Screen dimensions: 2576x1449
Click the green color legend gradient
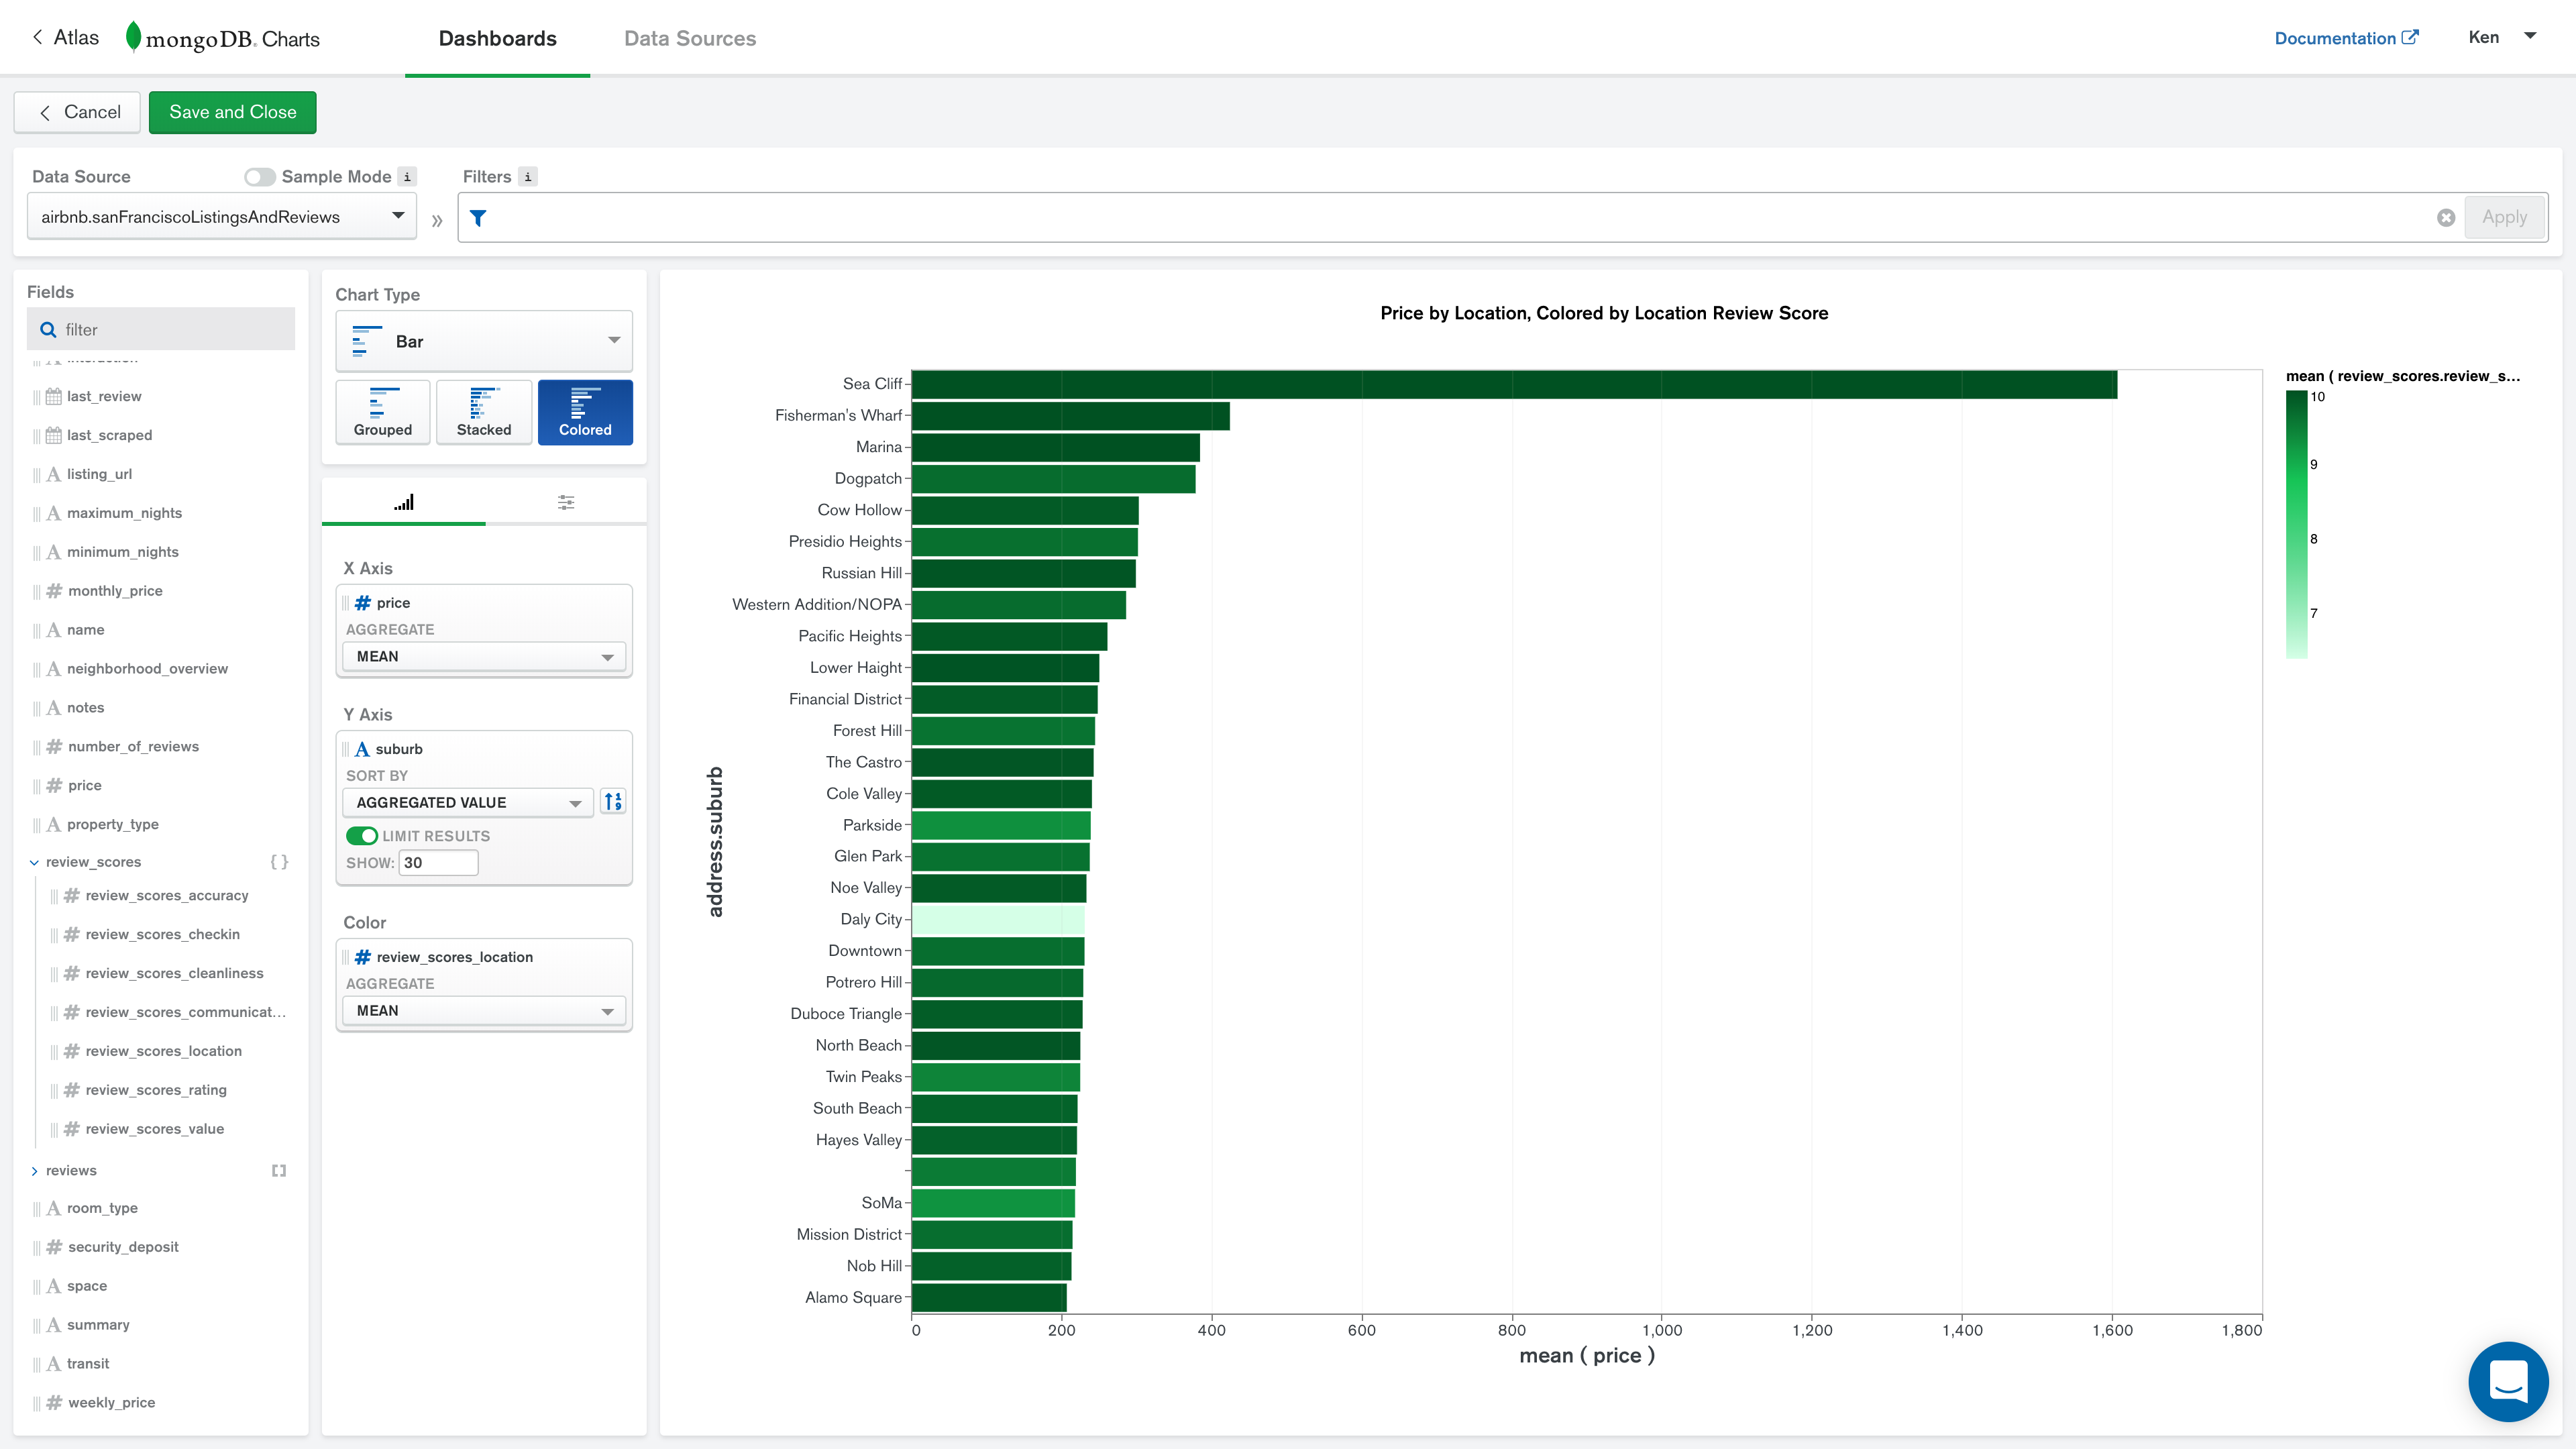(x=2296, y=524)
